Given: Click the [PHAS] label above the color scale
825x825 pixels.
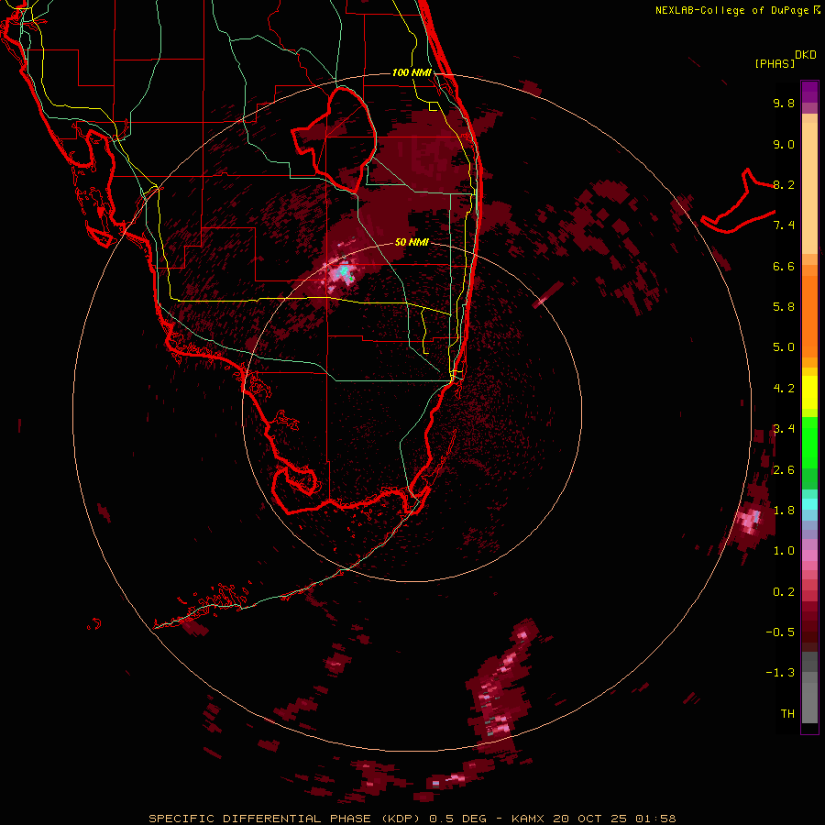Looking at the screenshot, I should (775, 63).
